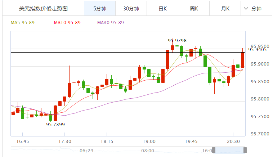Click the 95.9798 high price label
The height and width of the screenshot is (157, 273).
(177, 40)
